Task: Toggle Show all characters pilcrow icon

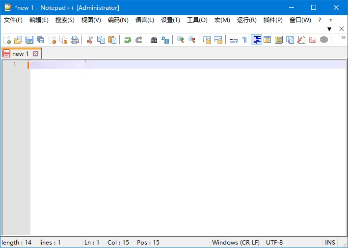Action: click(x=244, y=40)
